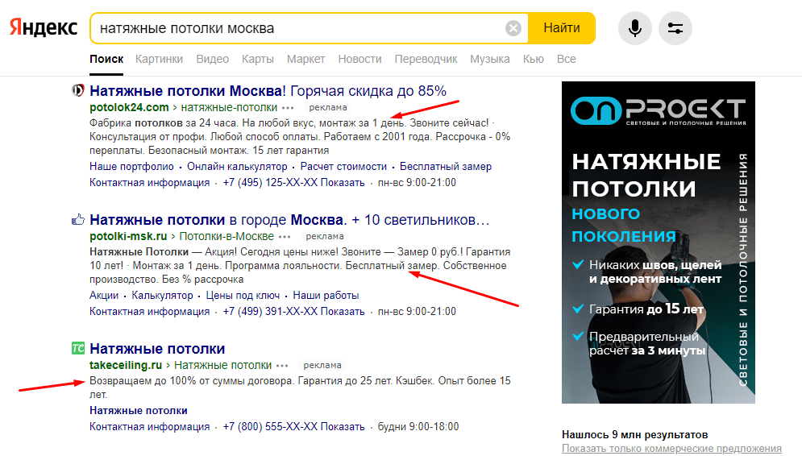Screen dimensions: 802x456
Task: Open the Переводчик tab
Action: point(426,60)
